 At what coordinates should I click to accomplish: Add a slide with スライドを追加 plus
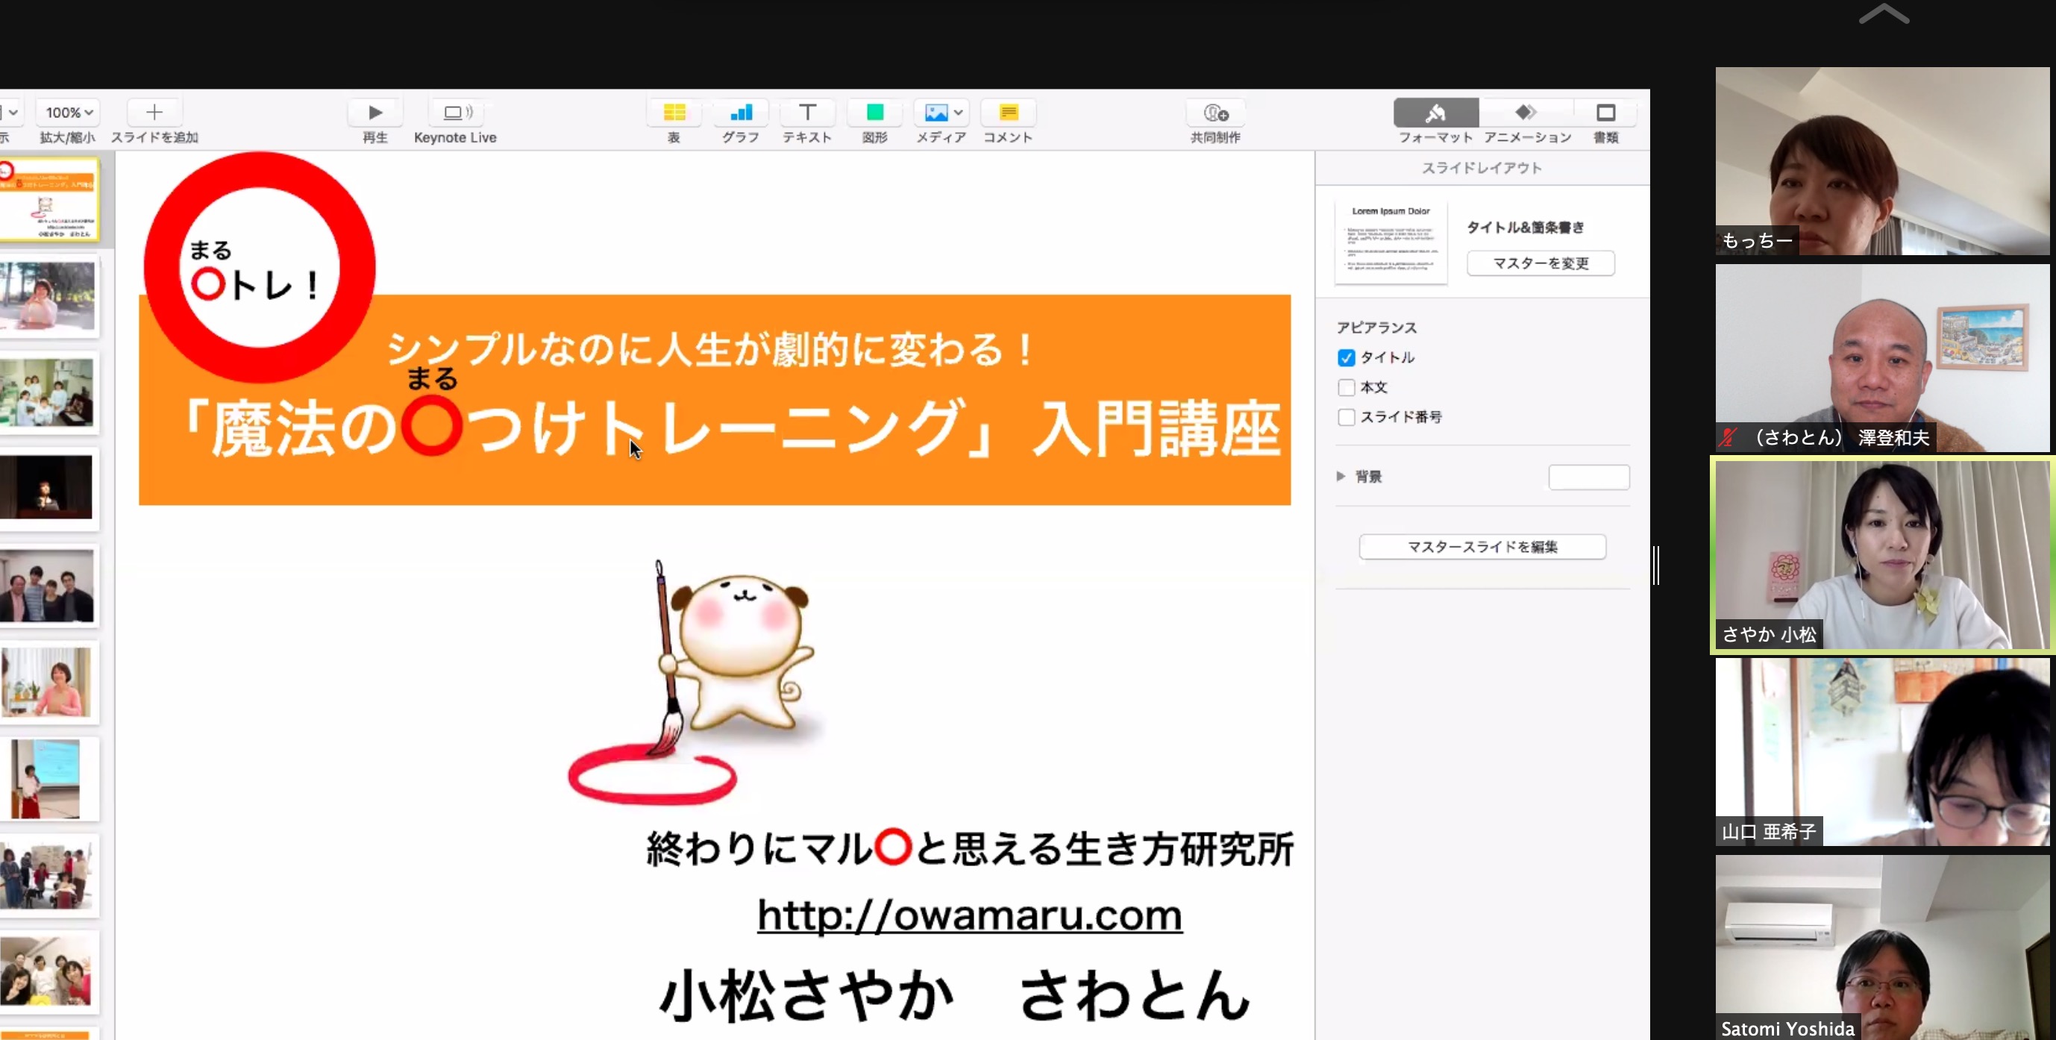coord(154,113)
